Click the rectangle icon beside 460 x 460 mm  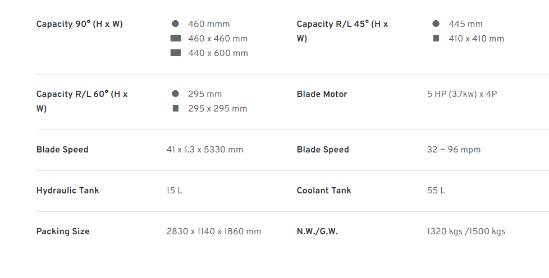click(x=175, y=38)
